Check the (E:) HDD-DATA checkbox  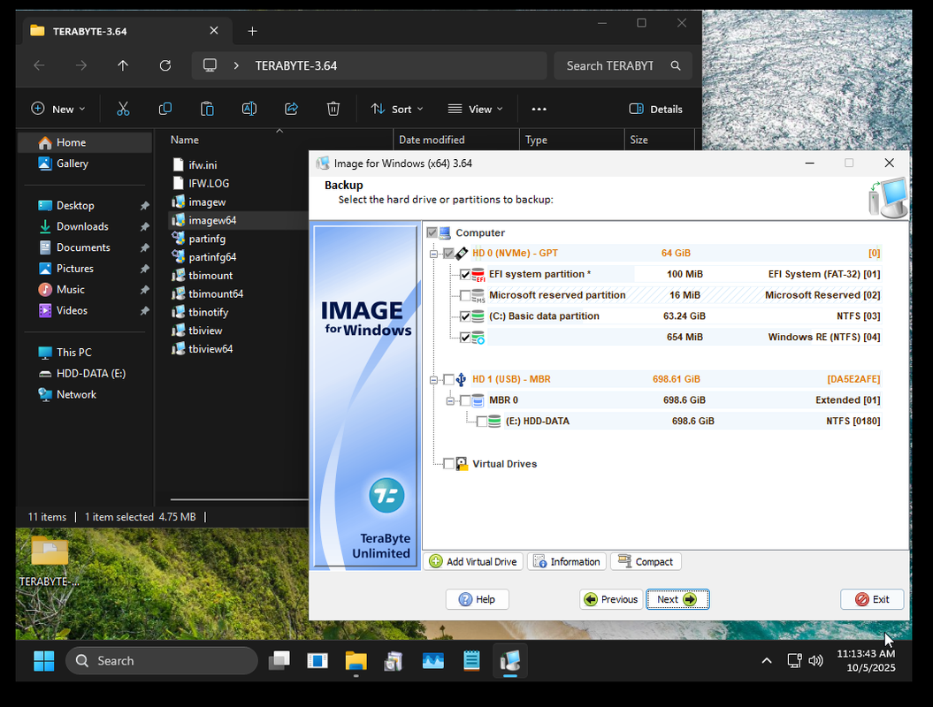coord(482,422)
